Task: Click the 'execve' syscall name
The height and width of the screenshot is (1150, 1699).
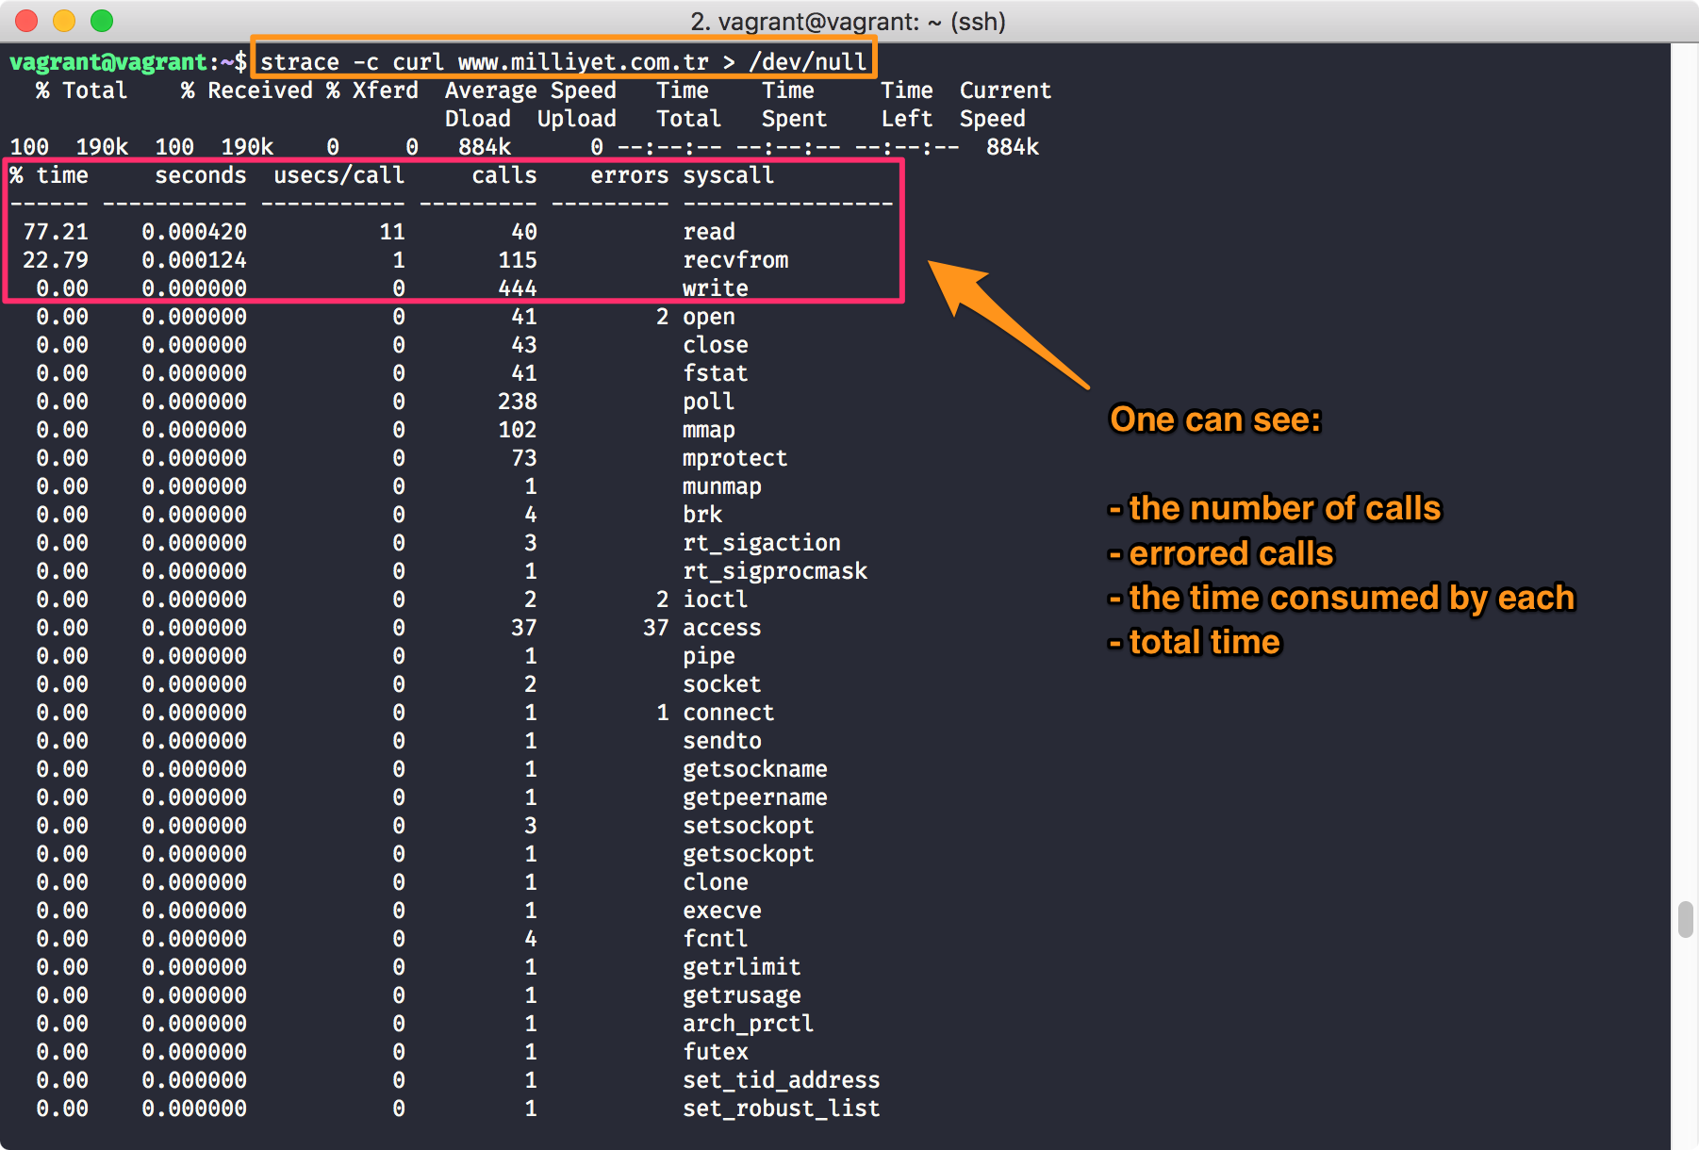Action: click(x=722, y=911)
